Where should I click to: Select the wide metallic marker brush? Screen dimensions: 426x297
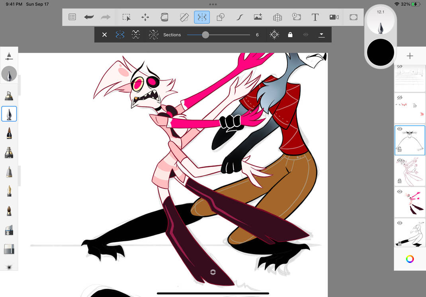[x=9, y=153]
